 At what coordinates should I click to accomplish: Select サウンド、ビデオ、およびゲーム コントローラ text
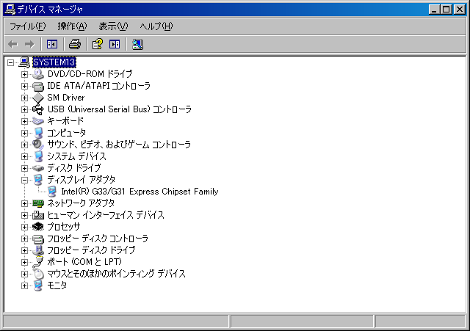[x=119, y=145]
